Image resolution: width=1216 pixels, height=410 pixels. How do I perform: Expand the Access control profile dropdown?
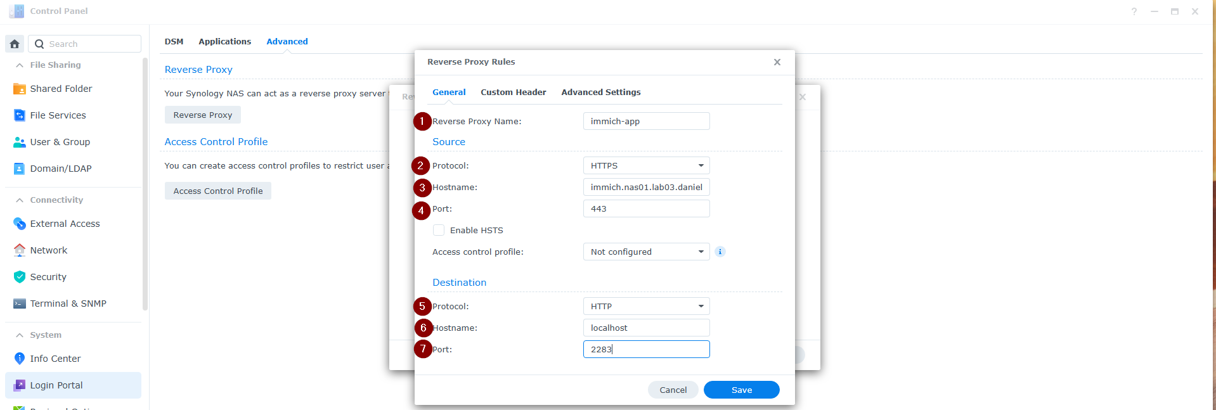[646, 252]
